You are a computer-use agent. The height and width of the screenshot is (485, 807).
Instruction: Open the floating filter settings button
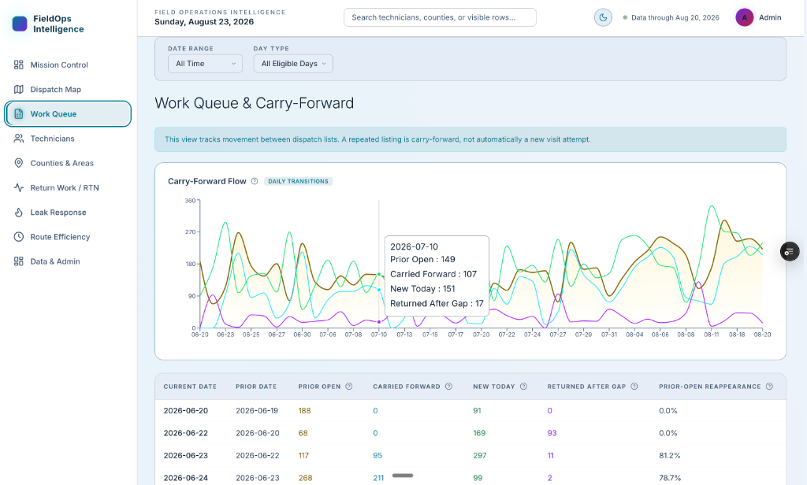(x=790, y=251)
